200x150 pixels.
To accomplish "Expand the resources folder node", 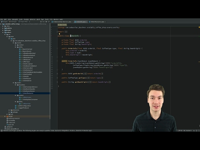I will pos(9,110).
